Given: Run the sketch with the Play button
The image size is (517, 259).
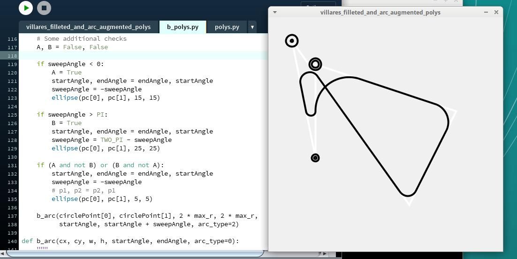Looking at the screenshot, I should (26, 8).
